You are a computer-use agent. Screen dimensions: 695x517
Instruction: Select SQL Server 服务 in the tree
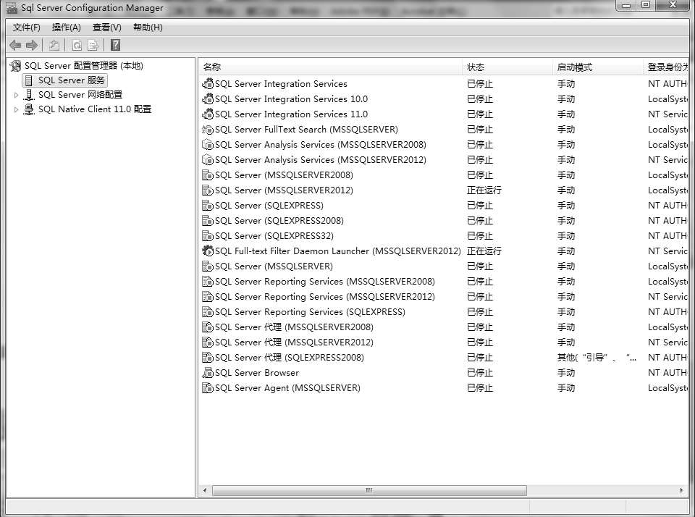click(71, 80)
